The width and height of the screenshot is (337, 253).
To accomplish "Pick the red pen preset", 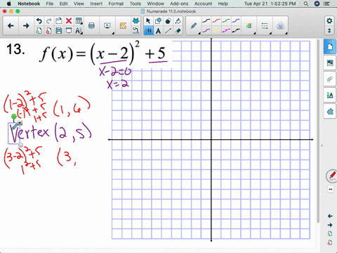I will point(216,21).
